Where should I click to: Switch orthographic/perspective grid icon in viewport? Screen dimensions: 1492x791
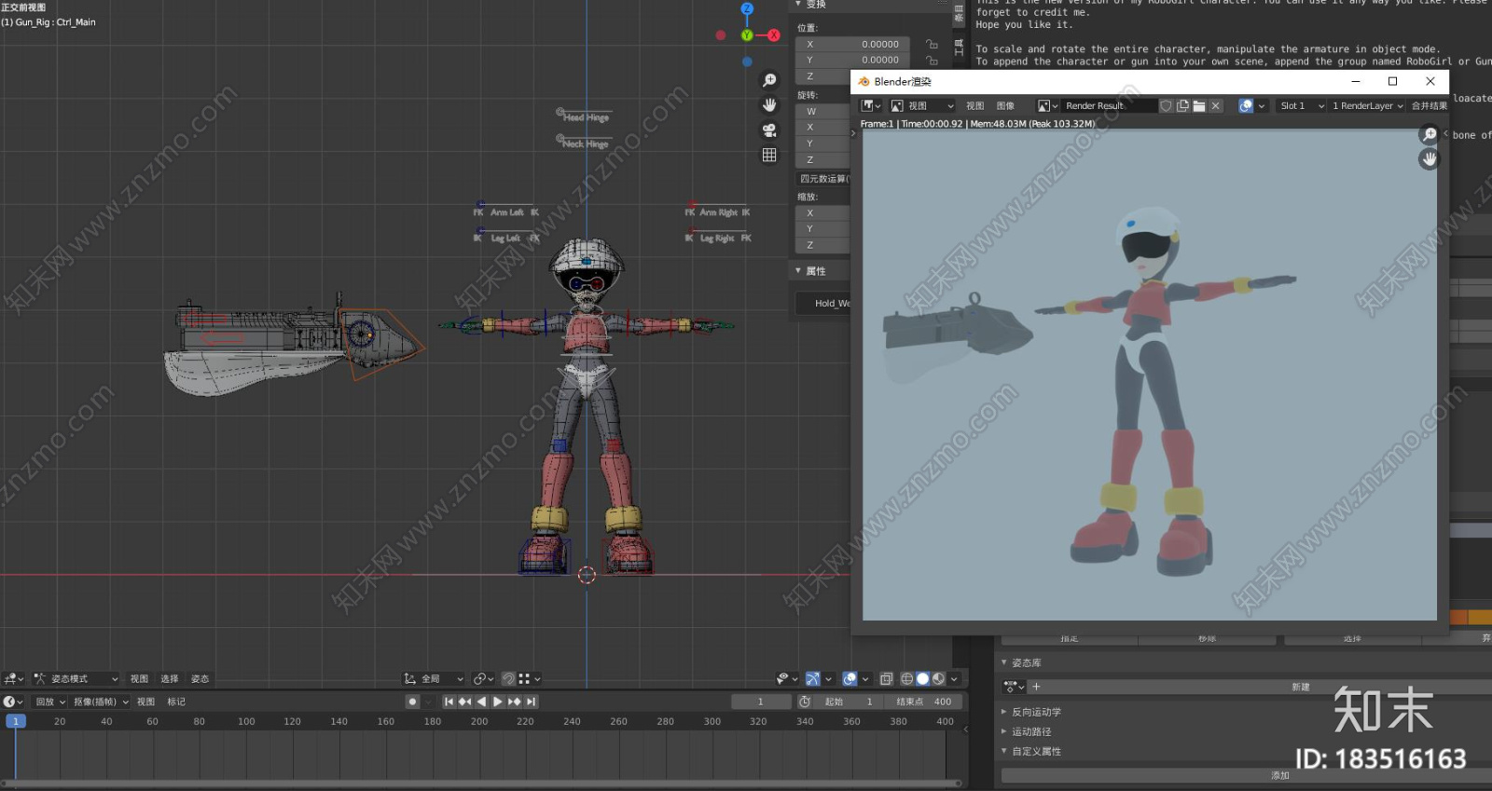click(x=769, y=155)
